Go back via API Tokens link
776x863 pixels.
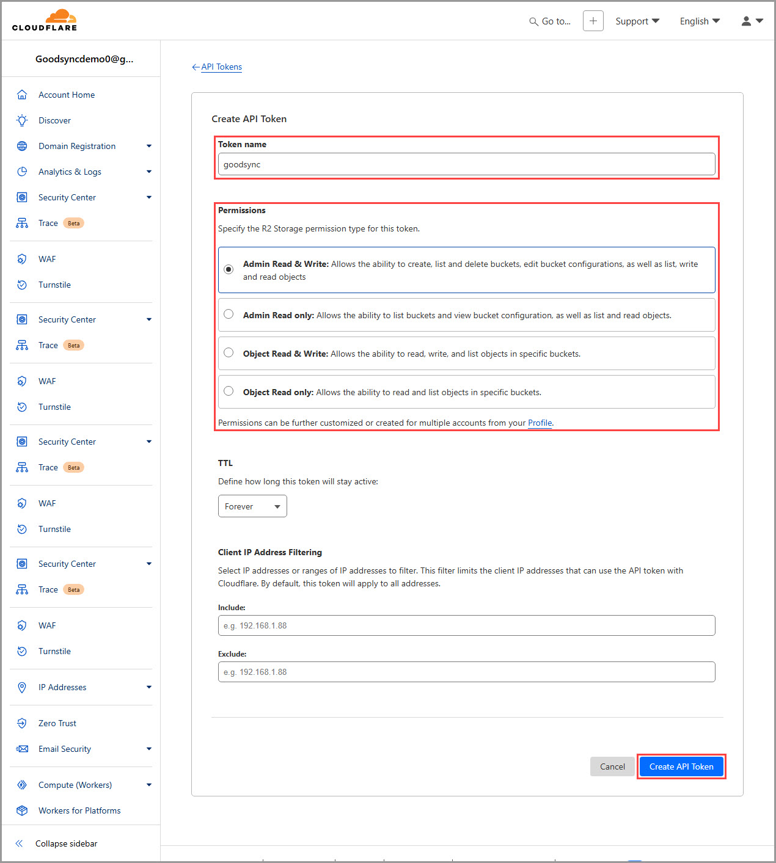pyautogui.click(x=222, y=67)
